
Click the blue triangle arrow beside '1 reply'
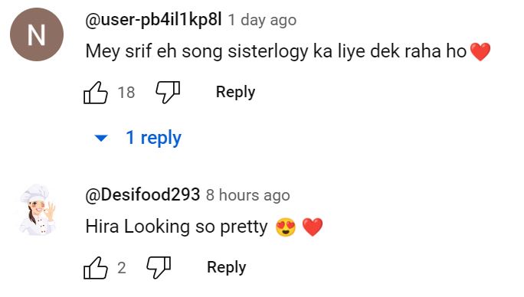click(x=100, y=138)
